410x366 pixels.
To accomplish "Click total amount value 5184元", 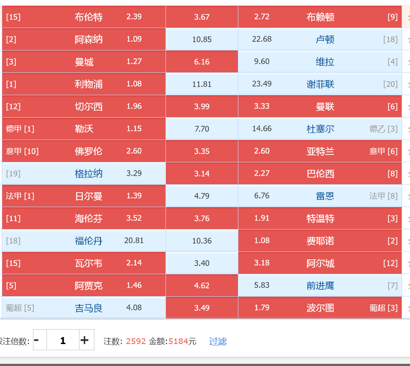I will [182, 341].
